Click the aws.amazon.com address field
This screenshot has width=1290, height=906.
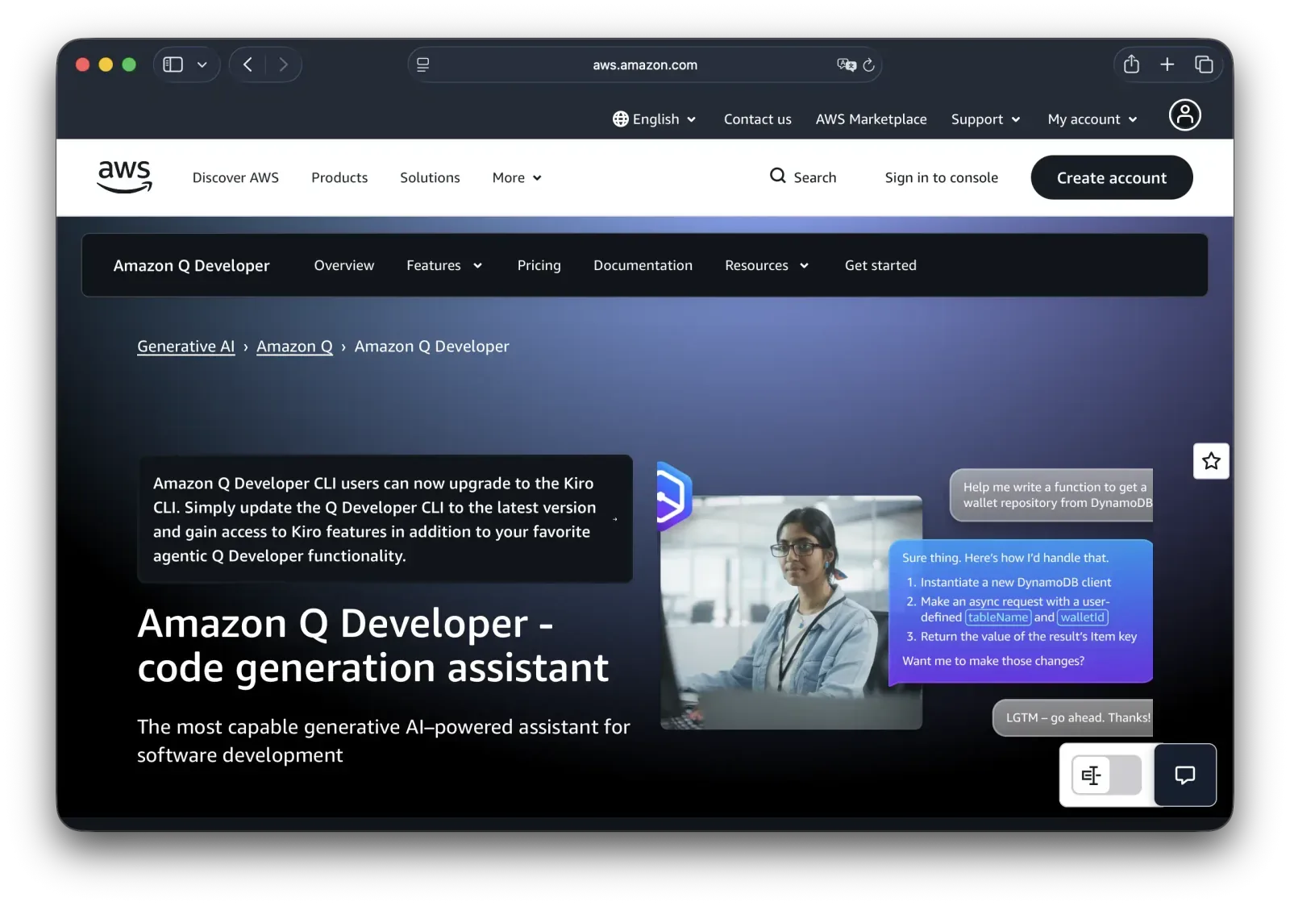click(645, 64)
